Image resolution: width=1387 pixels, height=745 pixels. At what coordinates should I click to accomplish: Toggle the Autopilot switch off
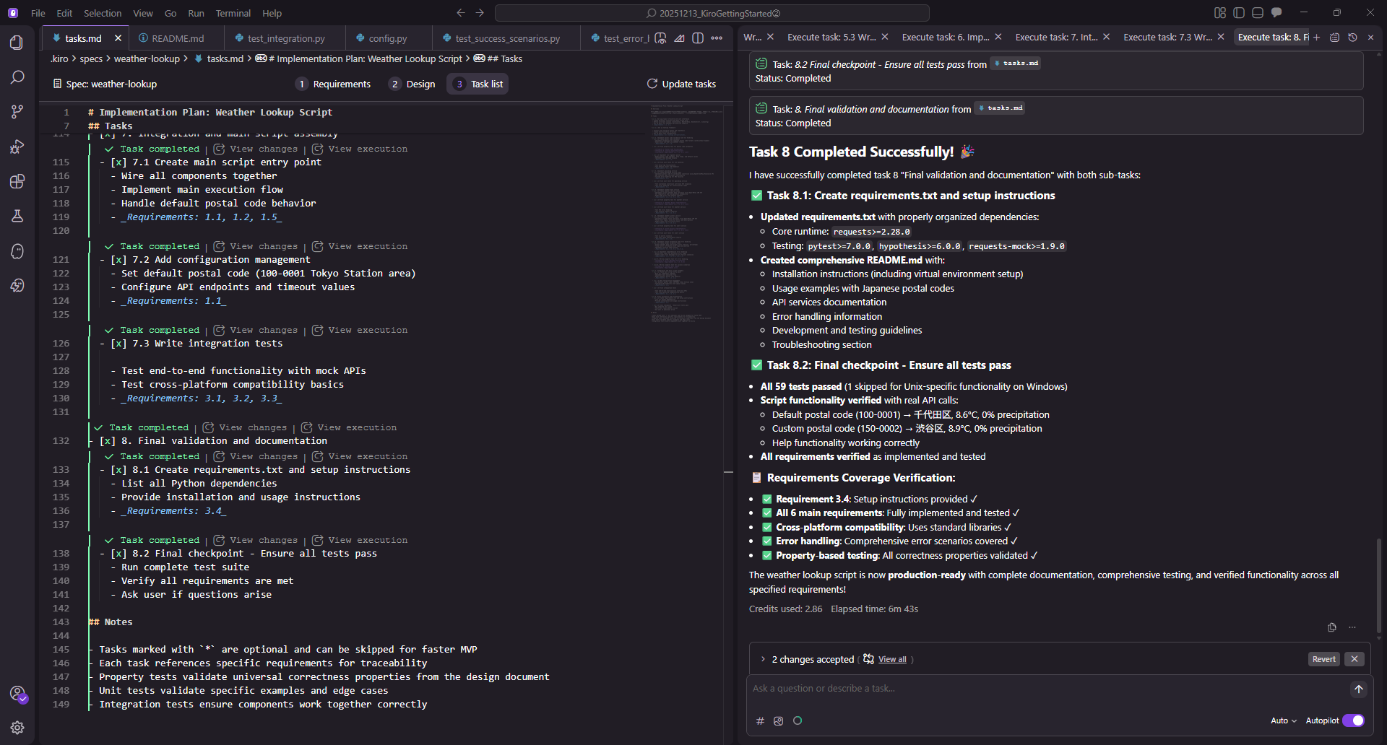1353,720
